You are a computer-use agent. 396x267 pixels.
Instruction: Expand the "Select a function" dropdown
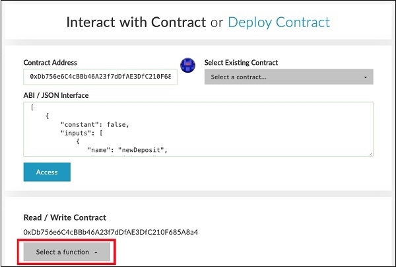67,252
